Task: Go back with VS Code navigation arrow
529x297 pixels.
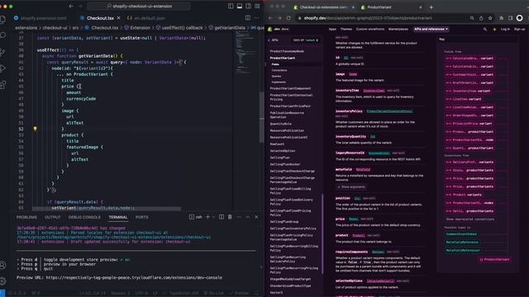Action: (x=71, y=6)
